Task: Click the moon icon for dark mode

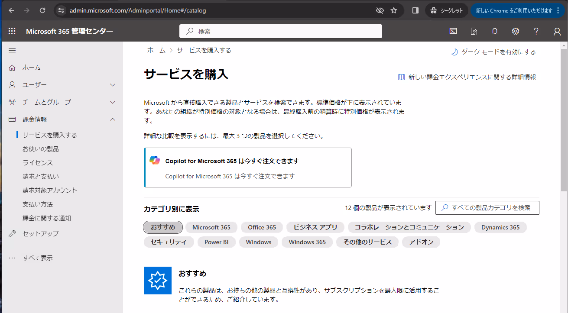Action: [454, 52]
